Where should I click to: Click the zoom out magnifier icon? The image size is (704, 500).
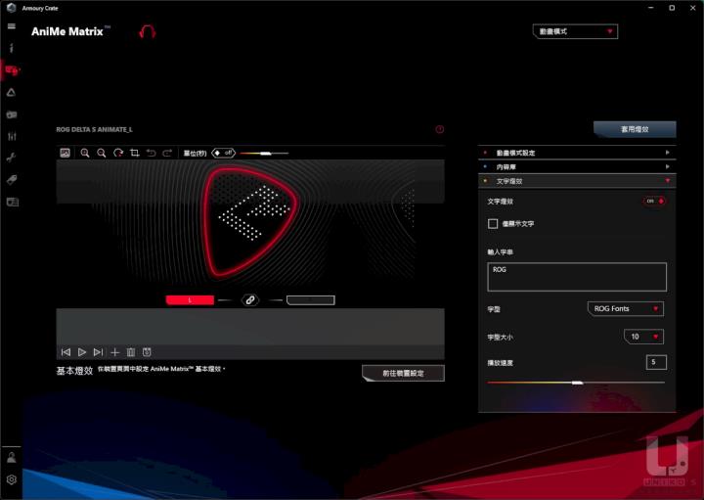[102, 153]
